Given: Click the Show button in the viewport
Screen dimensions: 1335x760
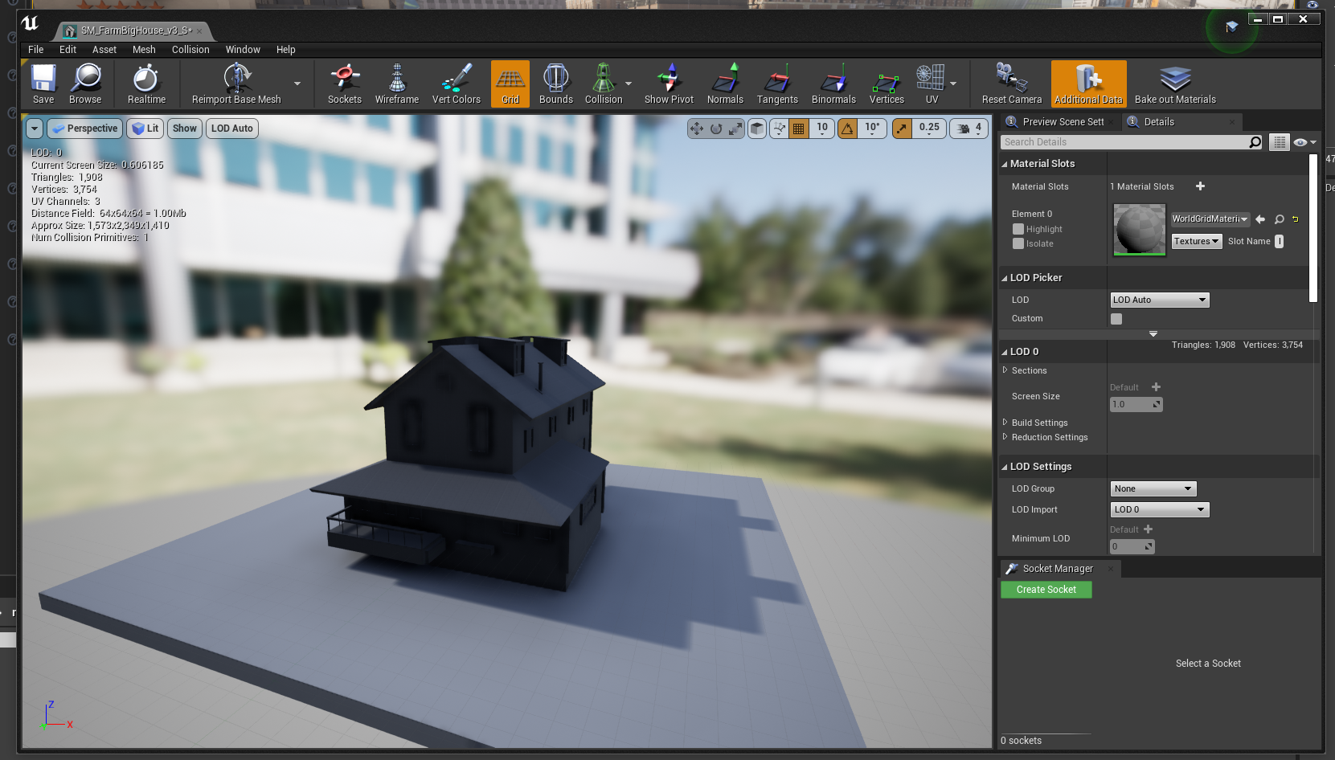Looking at the screenshot, I should [184, 128].
